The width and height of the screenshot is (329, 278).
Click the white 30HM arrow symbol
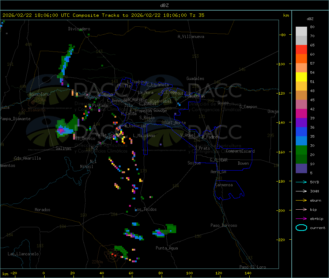click(301, 191)
